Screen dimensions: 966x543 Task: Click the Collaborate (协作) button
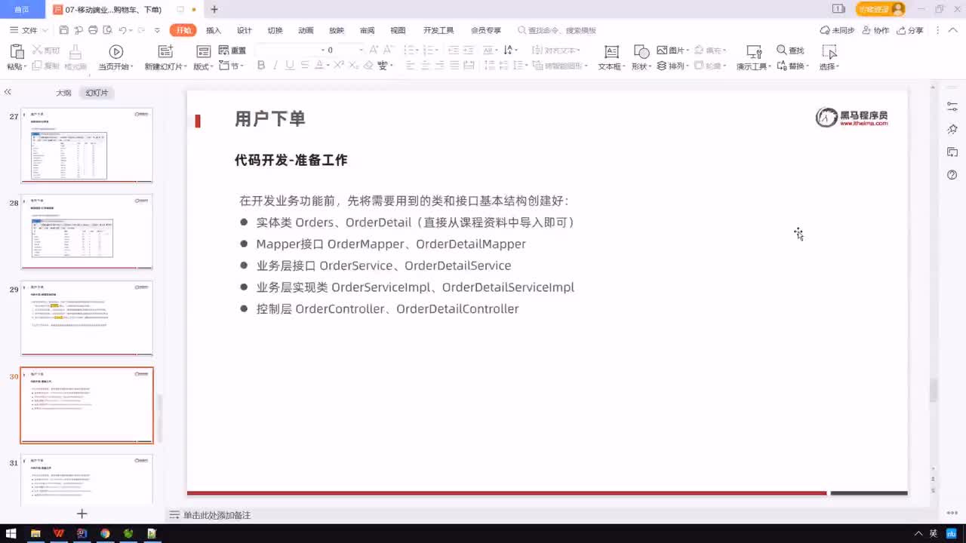pyautogui.click(x=875, y=30)
